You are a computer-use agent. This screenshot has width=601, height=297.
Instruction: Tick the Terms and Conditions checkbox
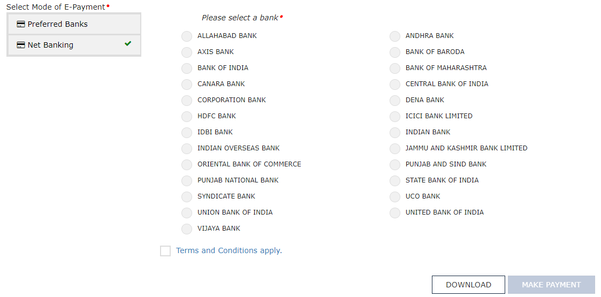pos(165,251)
